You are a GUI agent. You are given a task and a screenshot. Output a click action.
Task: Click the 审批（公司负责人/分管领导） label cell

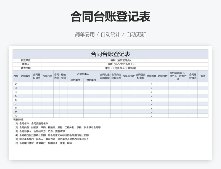(122, 68)
